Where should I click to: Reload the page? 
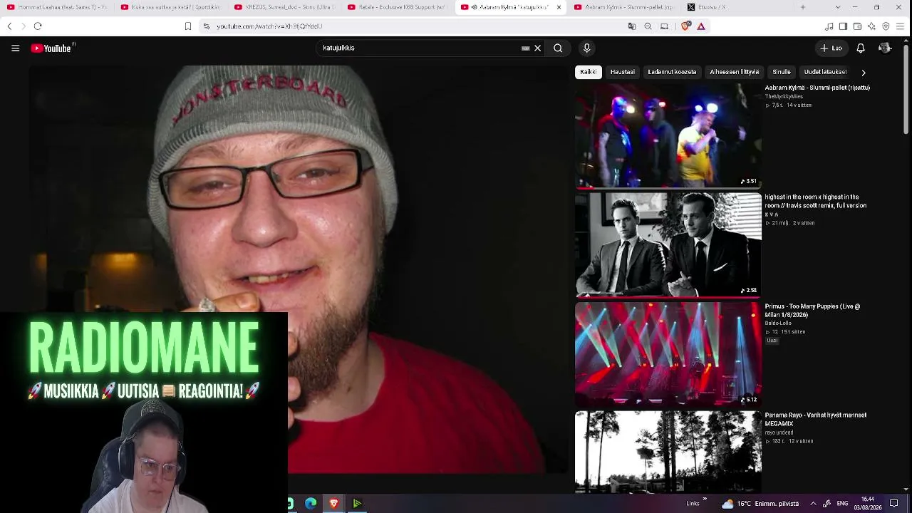pyautogui.click(x=38, y=26)
